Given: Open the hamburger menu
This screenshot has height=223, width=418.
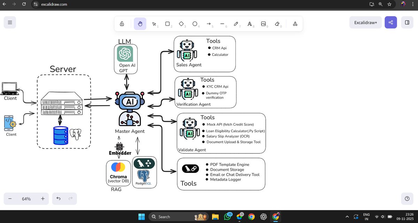Looking at the screenshot, I should (x=10, y=22).
